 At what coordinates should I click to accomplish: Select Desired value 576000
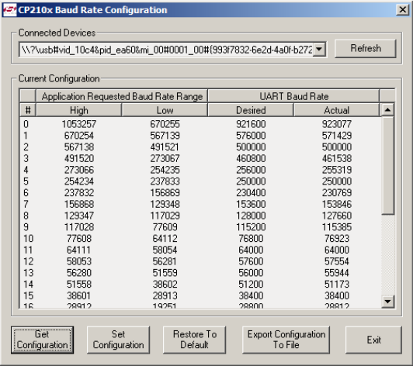pyautogui.click(x=251, y=136)
